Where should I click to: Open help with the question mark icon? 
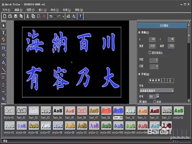80,16
